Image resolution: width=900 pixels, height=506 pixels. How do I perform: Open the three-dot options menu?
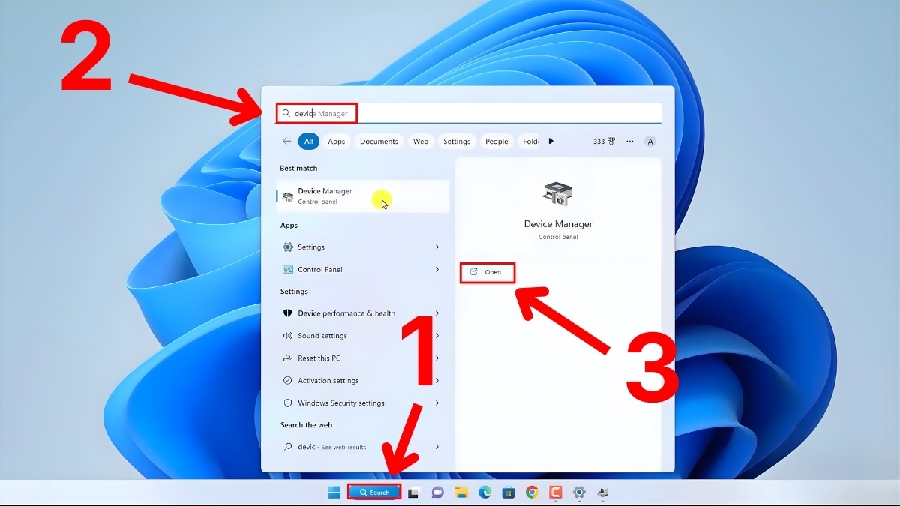[x=629, y=141]
